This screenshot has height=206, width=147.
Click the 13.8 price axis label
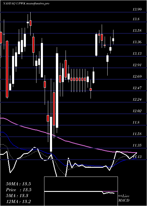136,19
